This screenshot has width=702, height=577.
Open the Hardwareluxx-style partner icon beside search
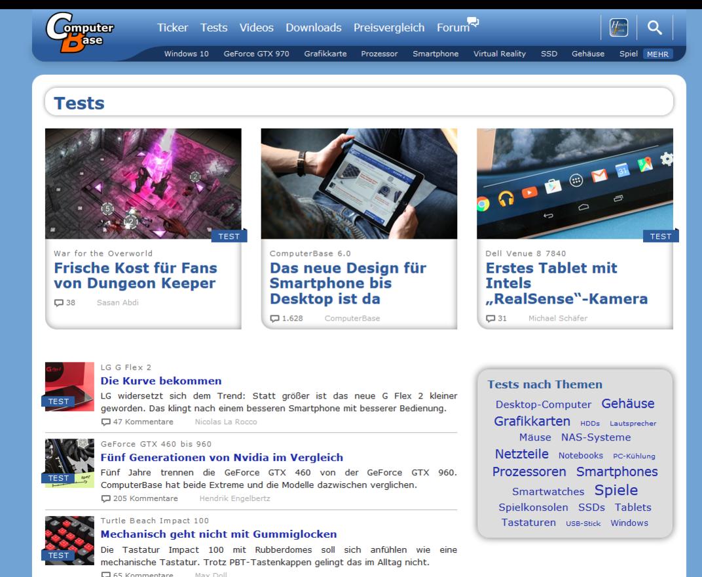[x=619, y=28]
